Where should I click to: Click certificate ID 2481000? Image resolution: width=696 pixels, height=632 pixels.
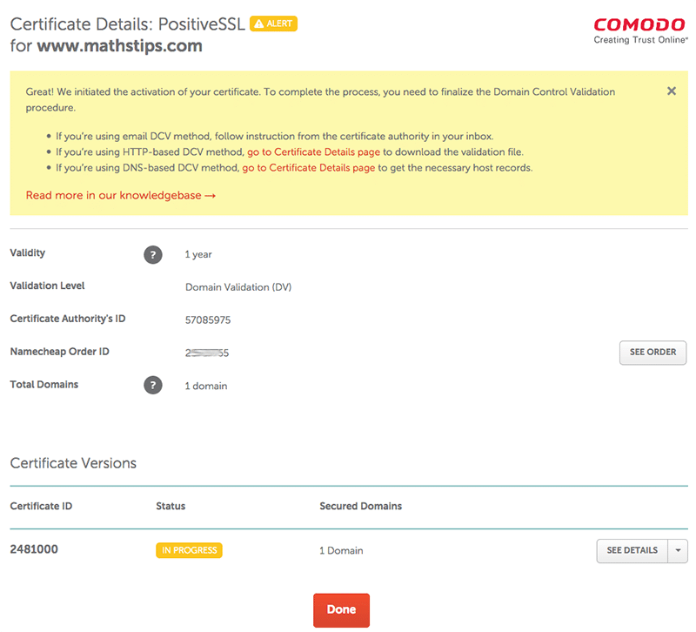[x=34, y=549]
